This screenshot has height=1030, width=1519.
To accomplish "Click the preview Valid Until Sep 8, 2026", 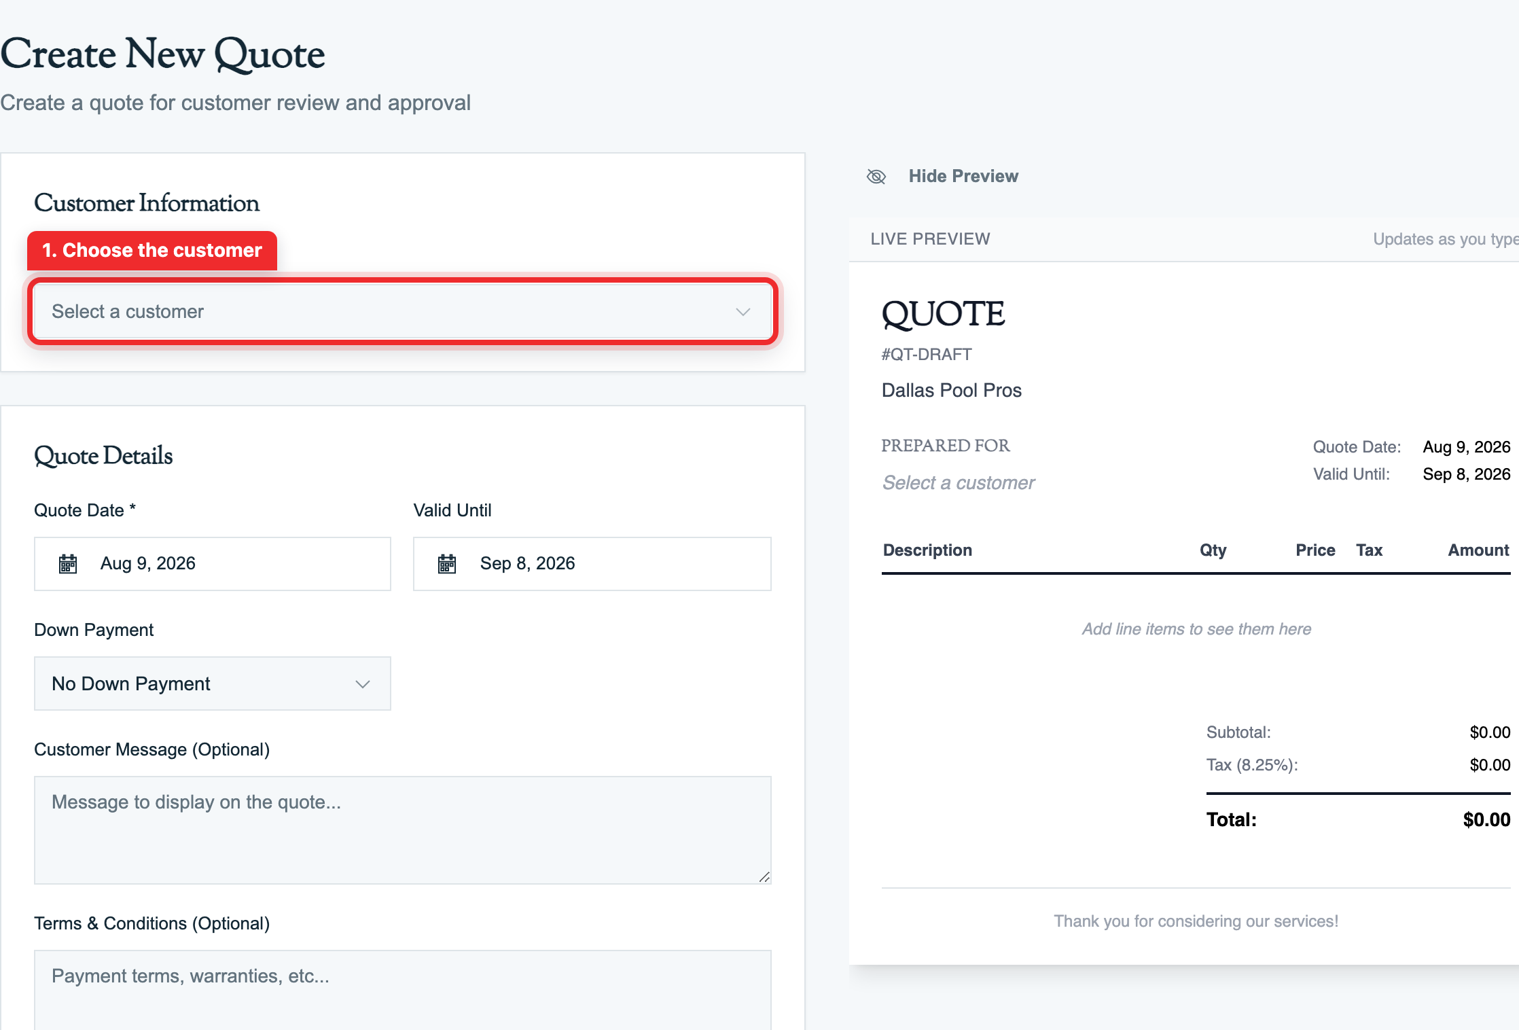I will point(1467,474).
